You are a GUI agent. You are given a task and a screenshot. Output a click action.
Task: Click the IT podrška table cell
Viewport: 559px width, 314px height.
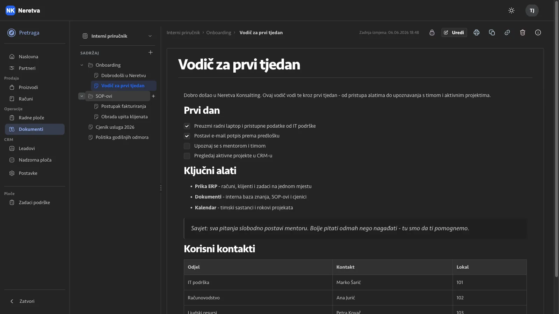[258, 282]
